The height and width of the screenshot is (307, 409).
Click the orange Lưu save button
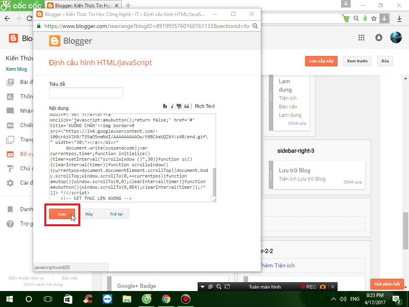(62, 214)
